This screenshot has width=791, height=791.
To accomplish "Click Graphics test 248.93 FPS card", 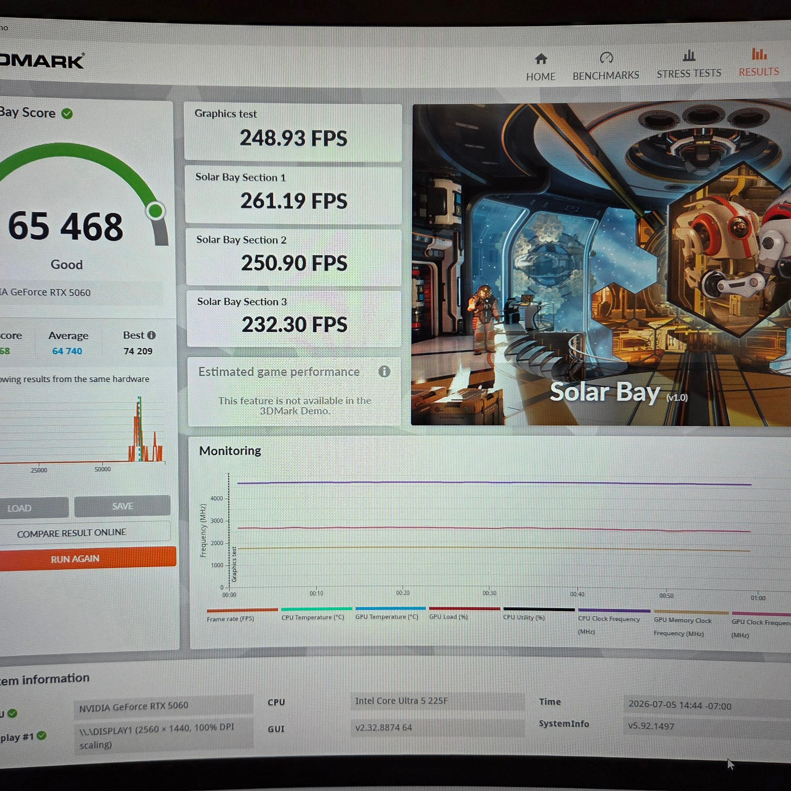I will pos(293,132).
